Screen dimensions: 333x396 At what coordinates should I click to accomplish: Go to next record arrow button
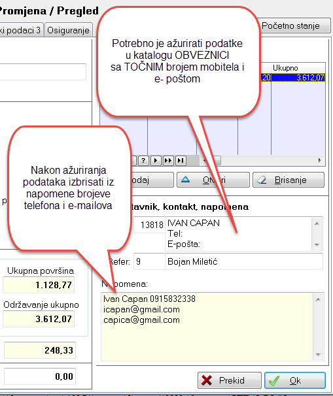(x=156, y=160)
